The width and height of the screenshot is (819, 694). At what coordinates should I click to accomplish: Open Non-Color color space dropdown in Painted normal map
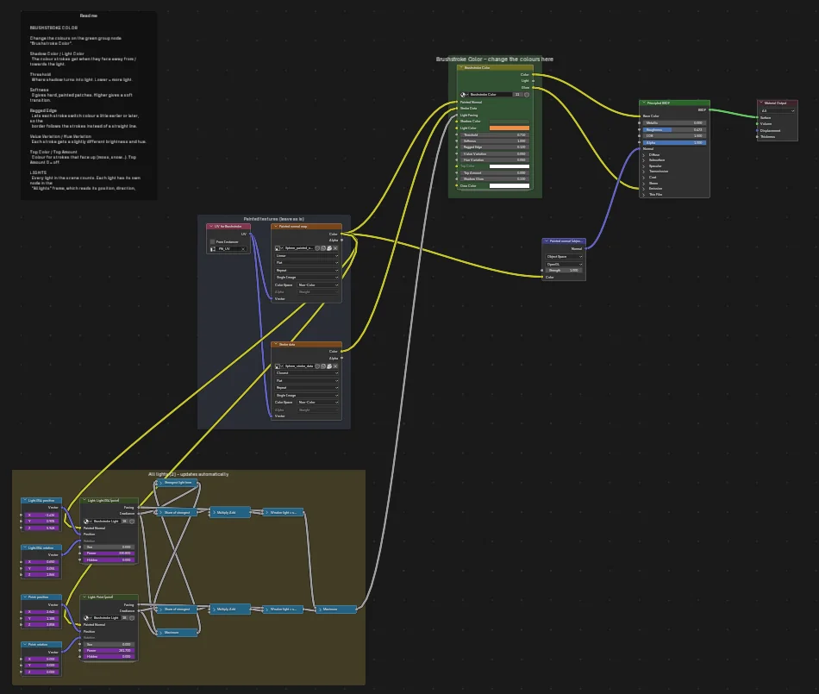tap(318, 285)
